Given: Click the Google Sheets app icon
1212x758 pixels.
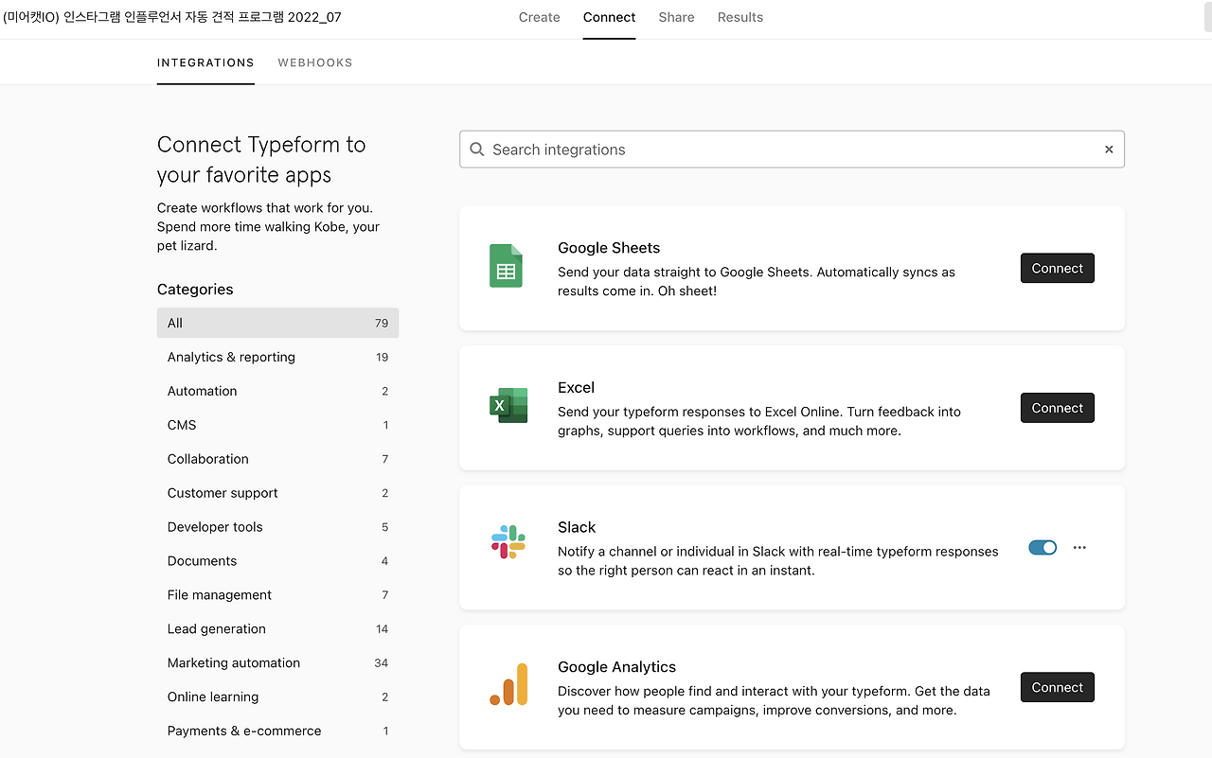Looking at the screenshot, I should click(506, 266).
